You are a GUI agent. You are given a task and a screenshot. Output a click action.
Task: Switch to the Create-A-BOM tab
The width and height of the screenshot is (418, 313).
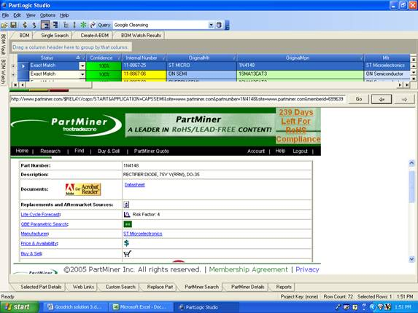pyautogui.click(x=94, y=36)
